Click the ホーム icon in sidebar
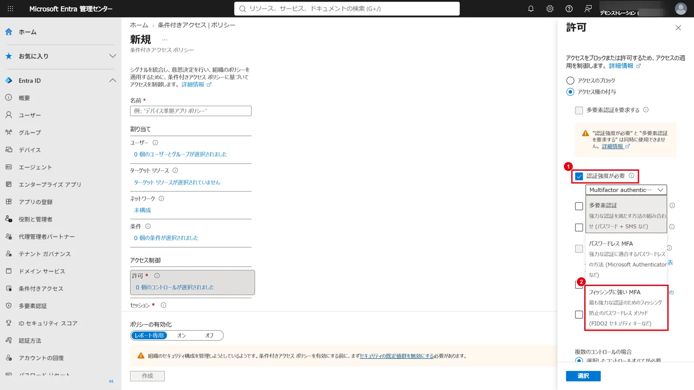The image size is (694, 390). pyautogui.click(x=9, y=32)
